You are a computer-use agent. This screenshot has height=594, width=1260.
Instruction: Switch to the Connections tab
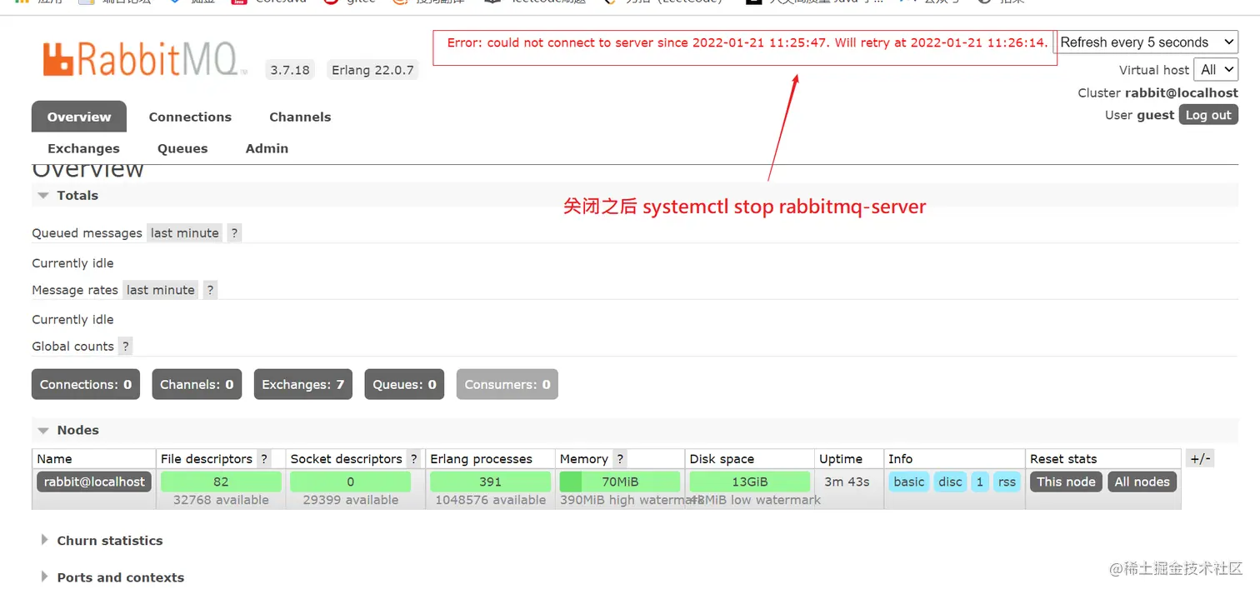(x=190, y=117)
